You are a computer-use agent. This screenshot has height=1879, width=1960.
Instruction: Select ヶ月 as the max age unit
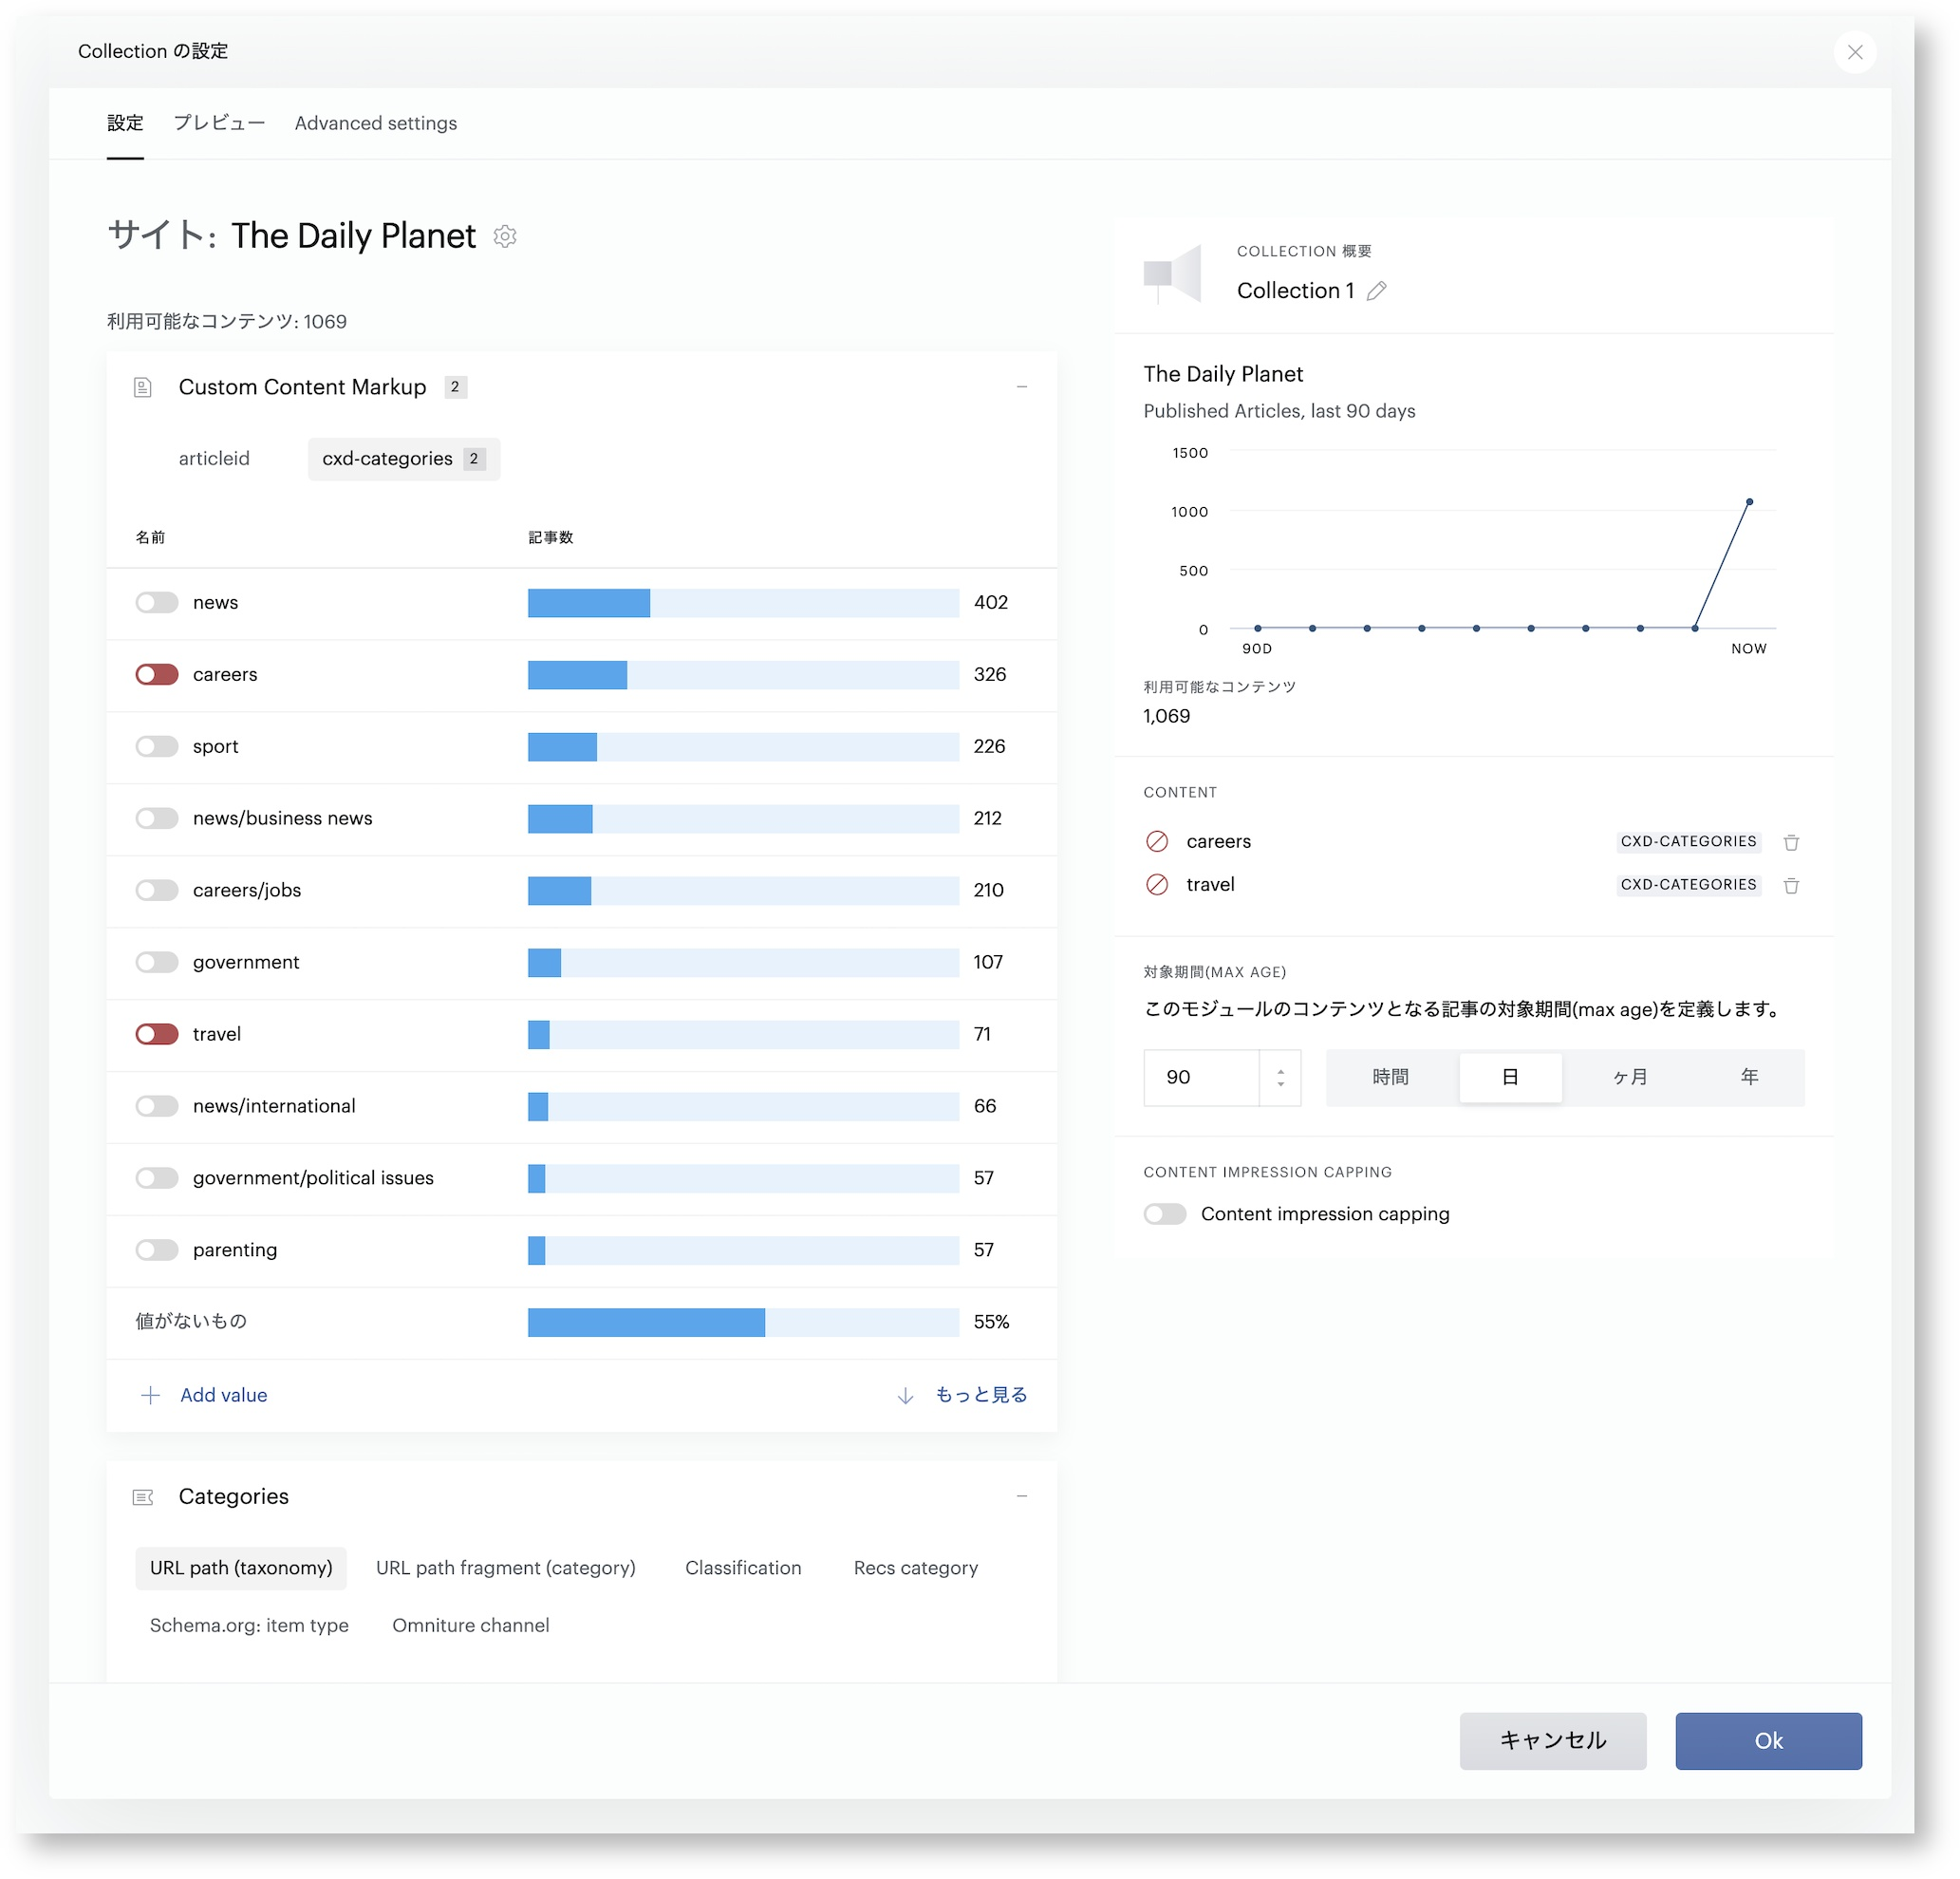point(1629,1078)
